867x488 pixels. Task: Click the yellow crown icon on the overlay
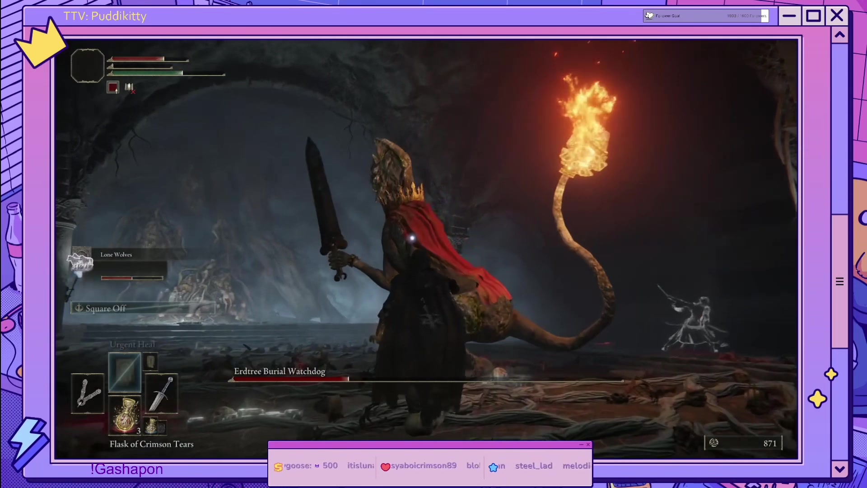coord(42,43)
